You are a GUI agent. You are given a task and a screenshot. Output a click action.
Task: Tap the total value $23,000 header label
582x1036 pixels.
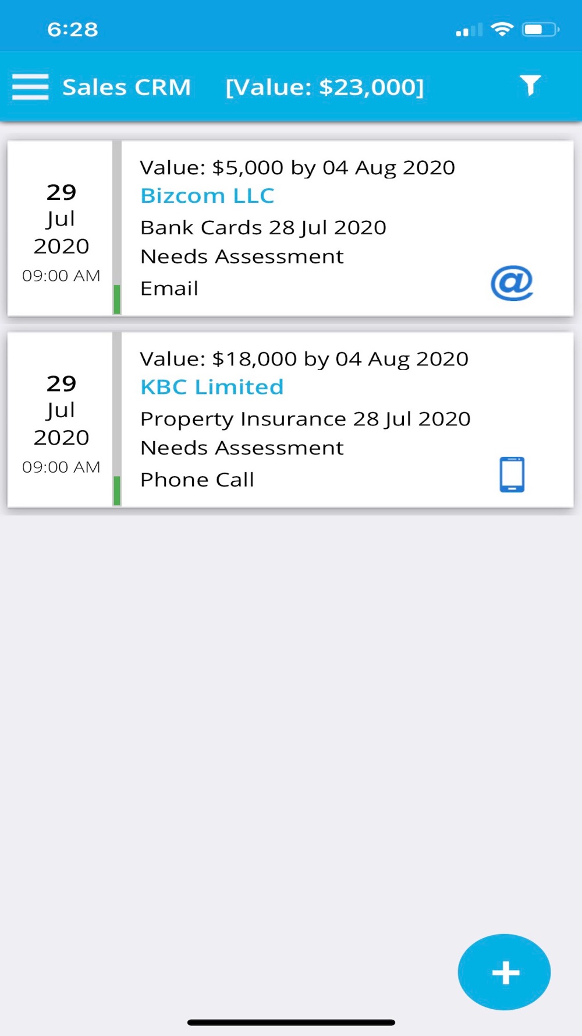325,87
